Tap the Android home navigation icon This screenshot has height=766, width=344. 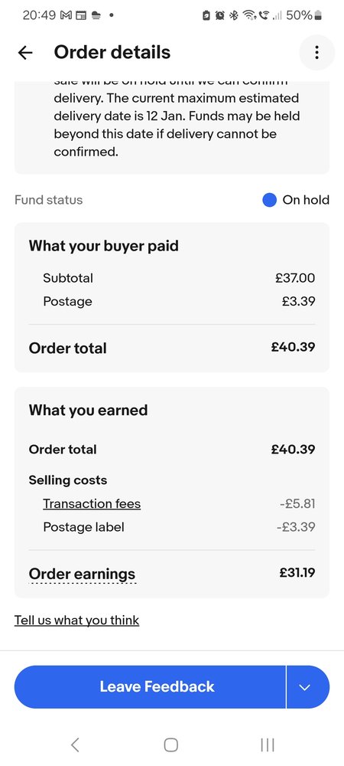tap(171, 745)
